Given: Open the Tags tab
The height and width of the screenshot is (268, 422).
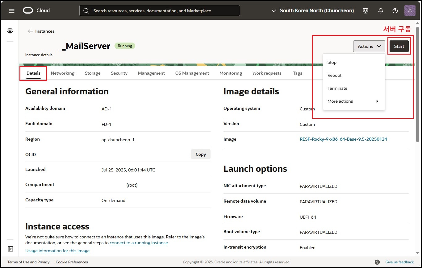Looking at the screenshot, I should pos(298,73).
